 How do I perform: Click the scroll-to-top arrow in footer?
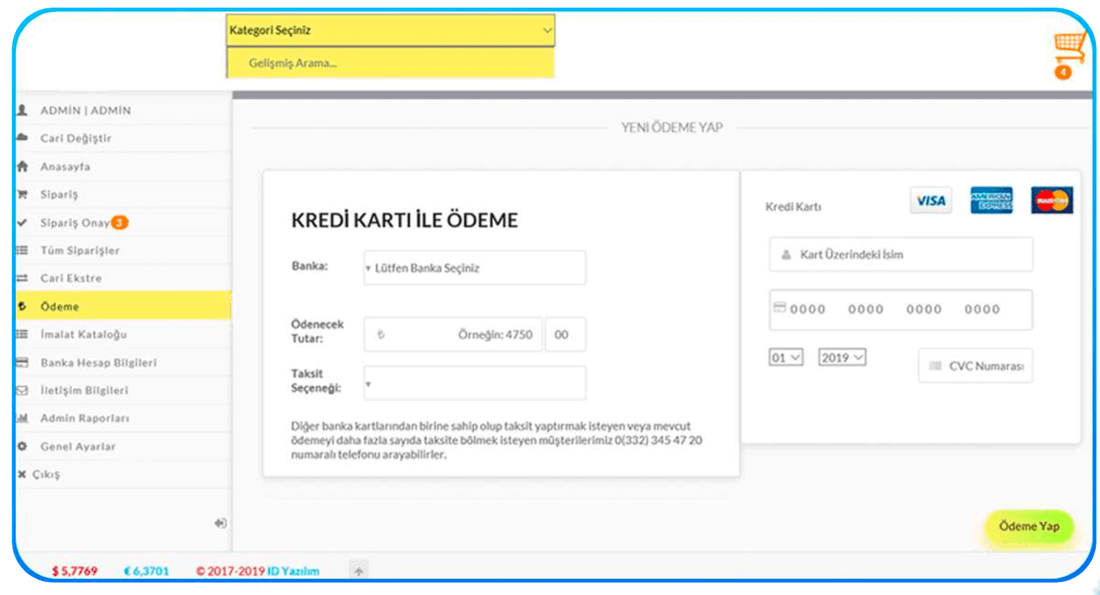point(359,571)
